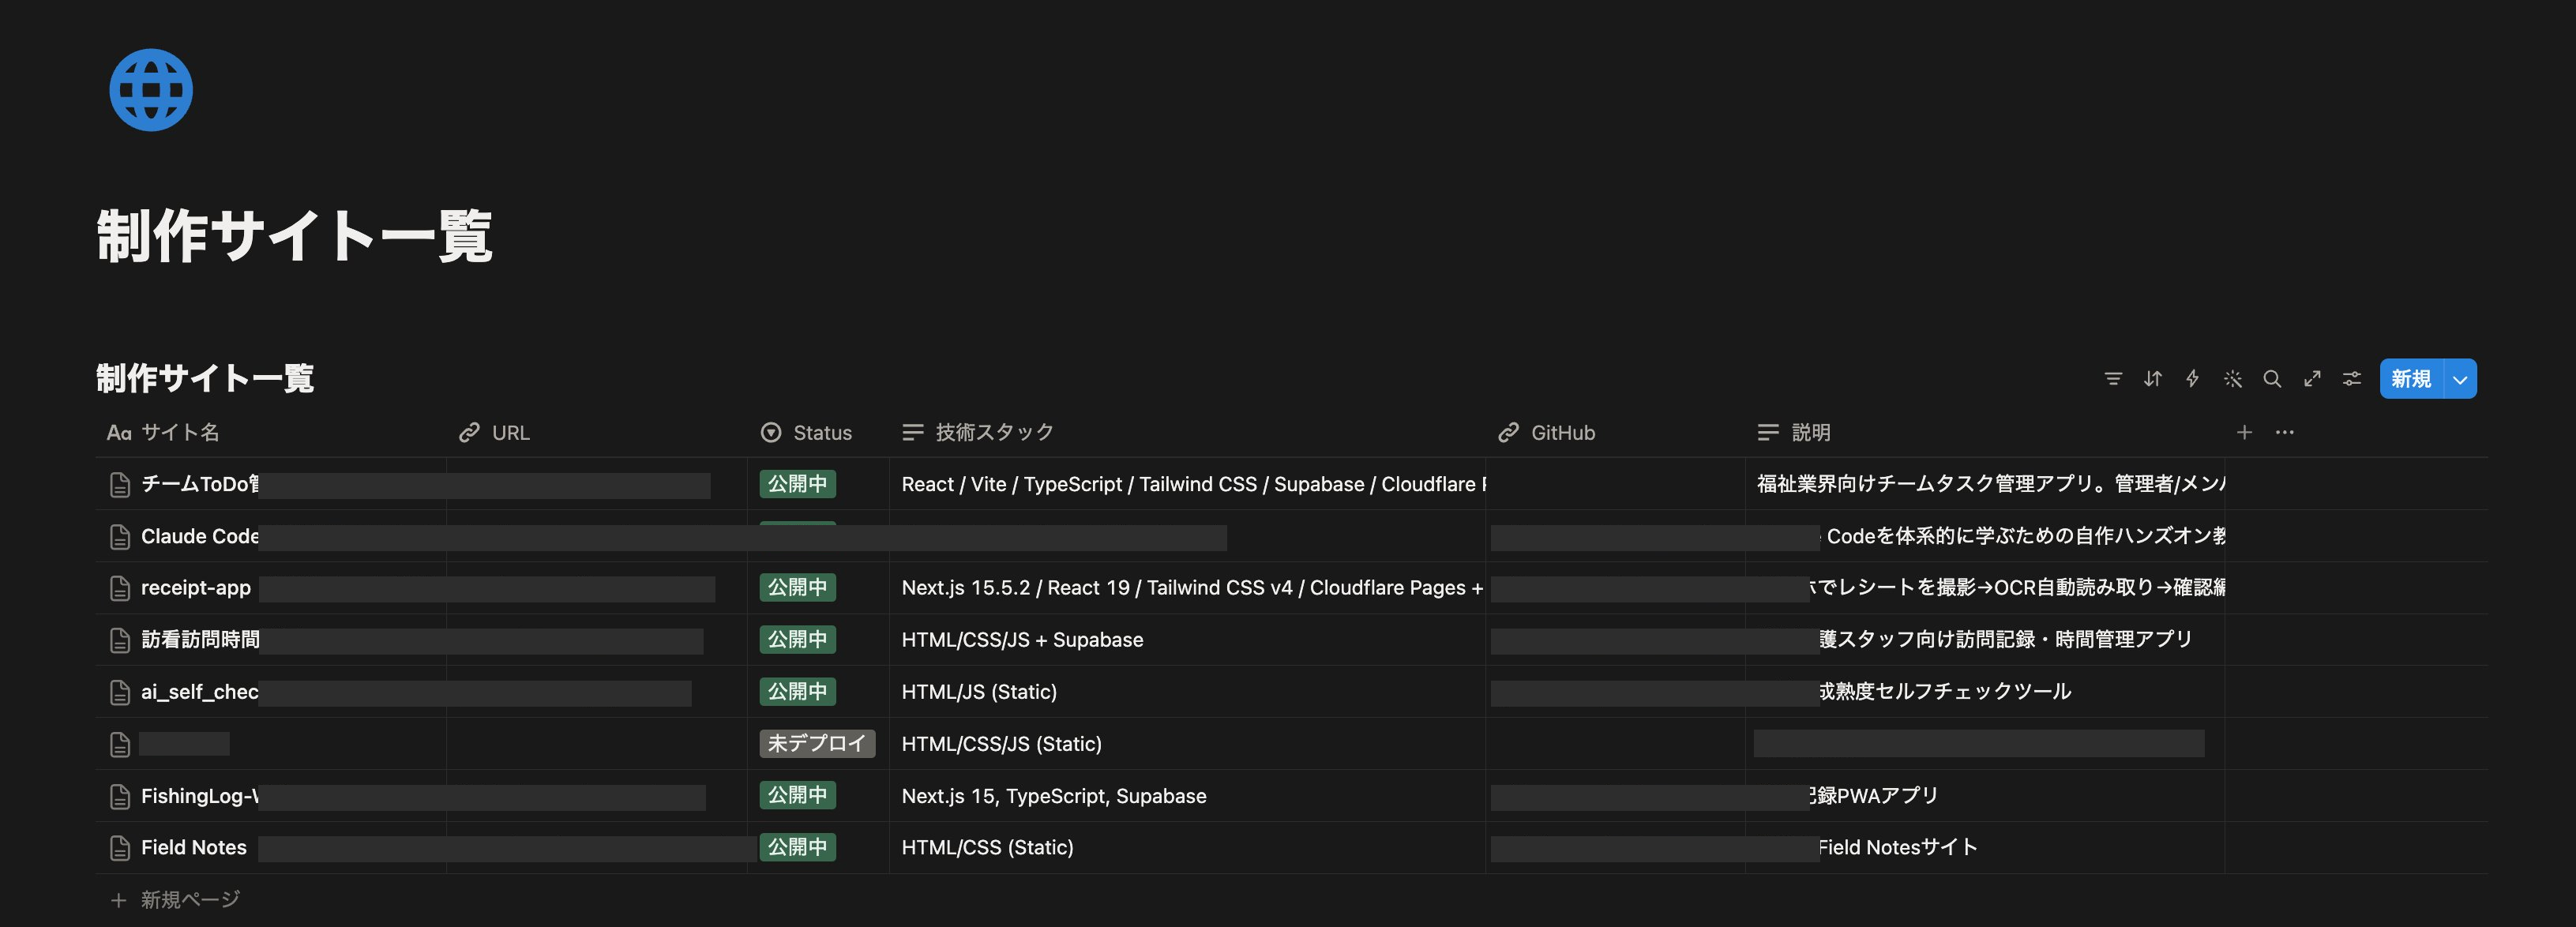The width and height of the screenshot is (2576, 927).
Task: Click Claude Code row description cell
Action: pyautogui.click(x=1985, y=536)
